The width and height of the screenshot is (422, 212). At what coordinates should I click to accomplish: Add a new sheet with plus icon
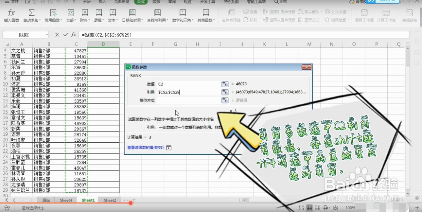134,200
